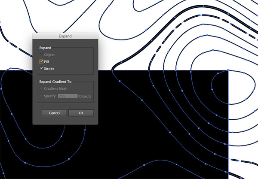Click the greyed-out Object checkbox
This screenshot has width=258, height=179.
[x=42, y=55]
